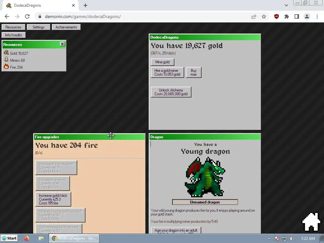Click the green dragon sprite image
The height and width of the screenshot is (243, 324).
205,177
